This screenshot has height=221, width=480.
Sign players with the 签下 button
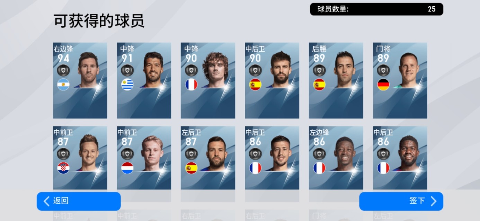[401, 201]
